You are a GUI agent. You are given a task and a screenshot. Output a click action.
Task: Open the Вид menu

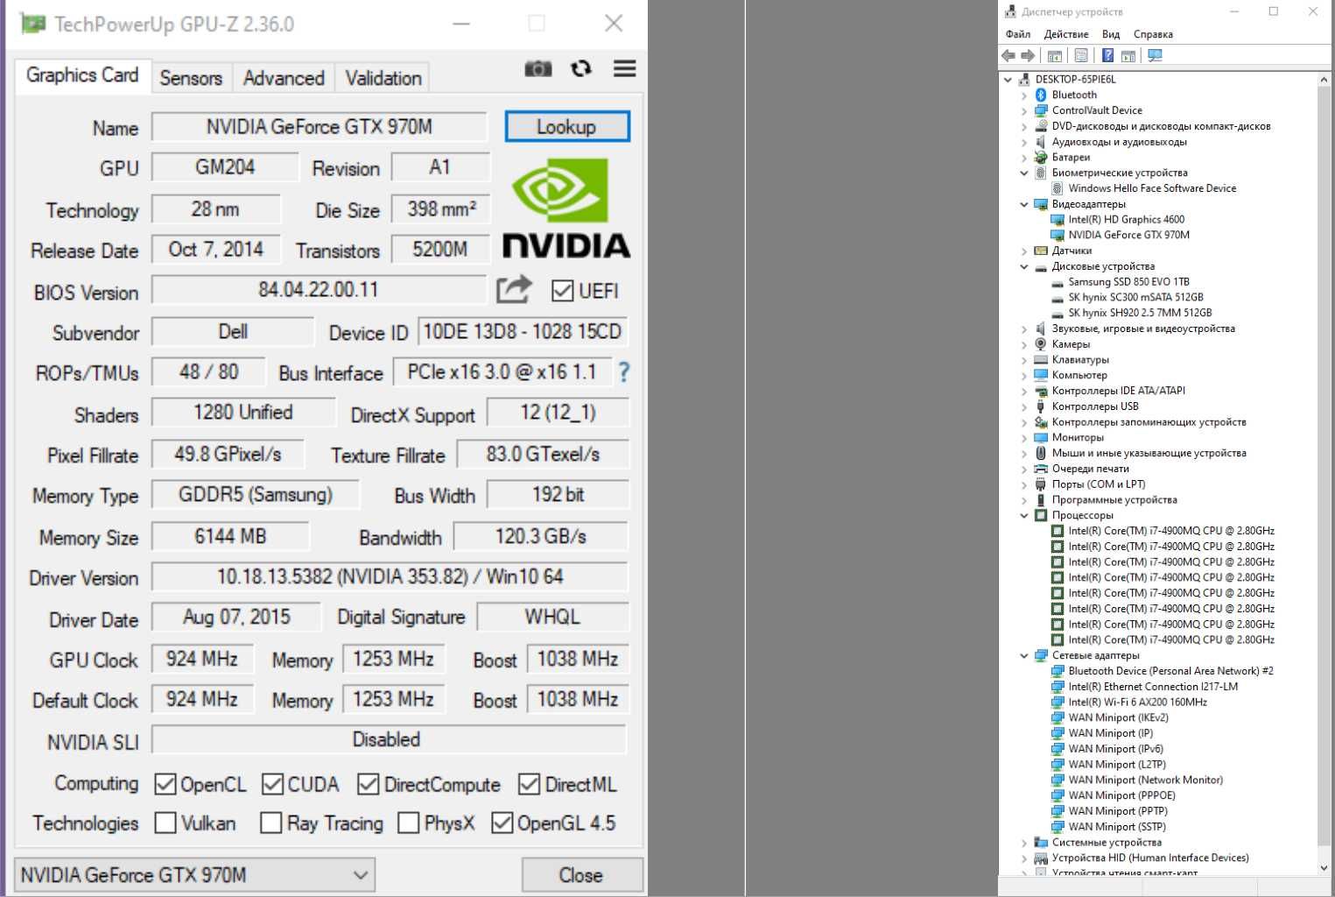(1111, 34)
